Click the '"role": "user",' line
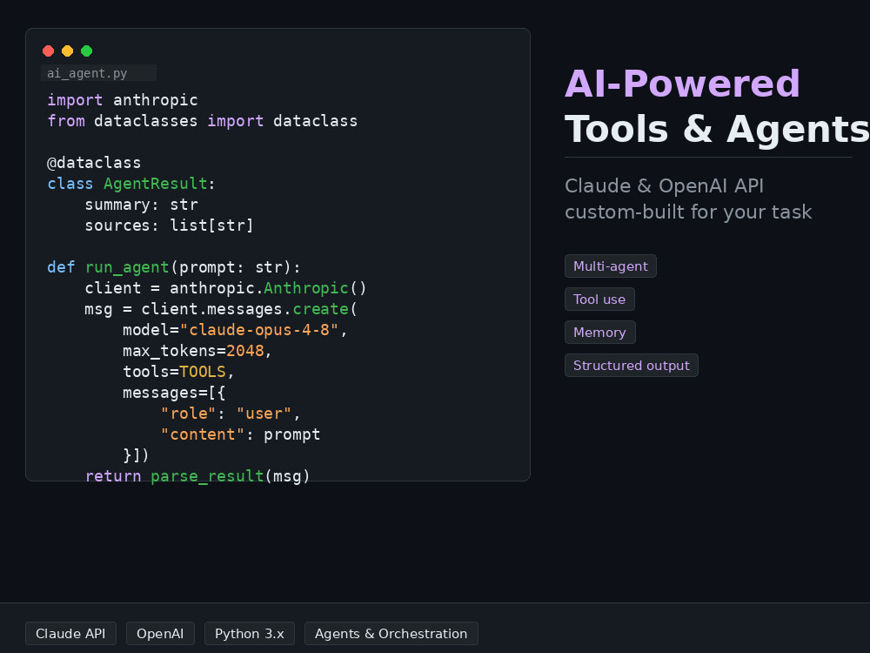This screenshot has height=653, width=870. tap(231, 414)
